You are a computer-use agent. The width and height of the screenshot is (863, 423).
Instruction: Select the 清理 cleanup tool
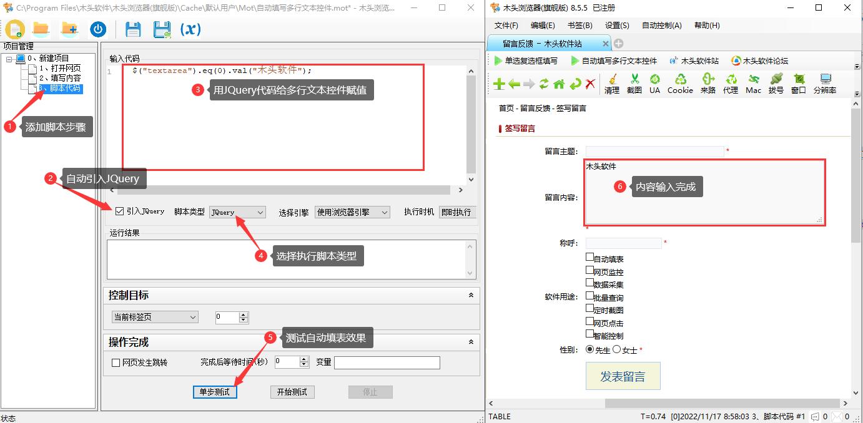pyautogui.click(x=613, y=84)
